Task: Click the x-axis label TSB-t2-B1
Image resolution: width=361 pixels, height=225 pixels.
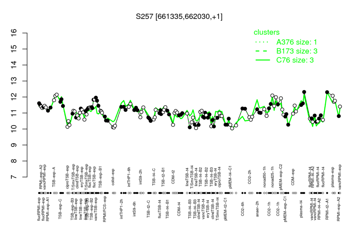Action: 163,178
